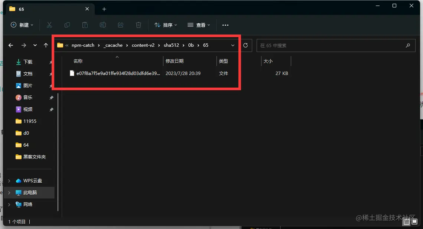Refresh the current folder view
The width and height of the screenshot is (423, 229).
(245, 45)
